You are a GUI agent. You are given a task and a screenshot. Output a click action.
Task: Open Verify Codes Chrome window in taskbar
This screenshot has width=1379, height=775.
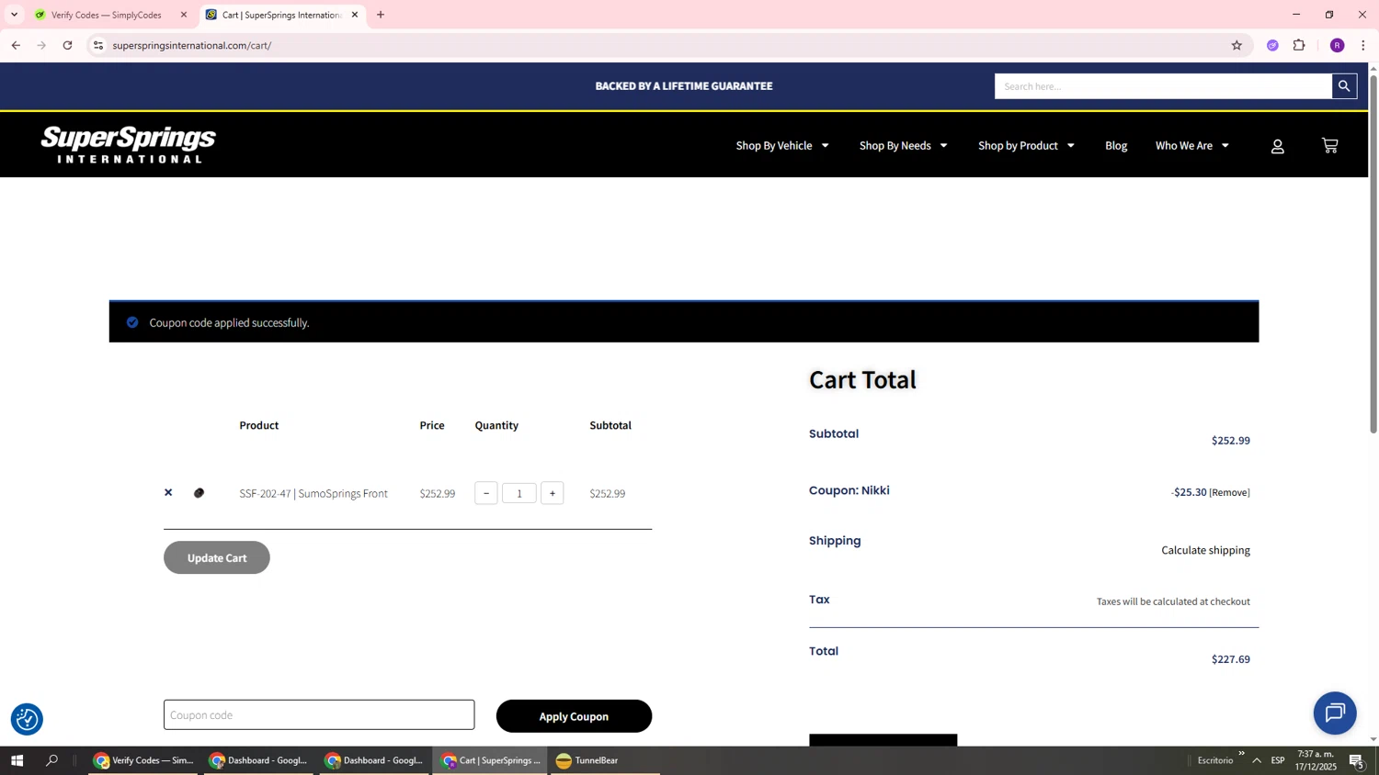(143, 760)
